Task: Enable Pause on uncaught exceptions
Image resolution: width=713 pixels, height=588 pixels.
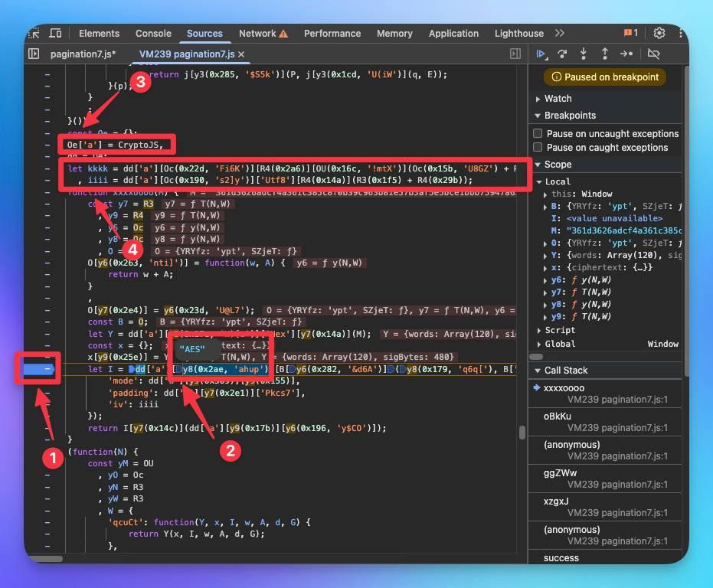Action: (x=538, y=133)
